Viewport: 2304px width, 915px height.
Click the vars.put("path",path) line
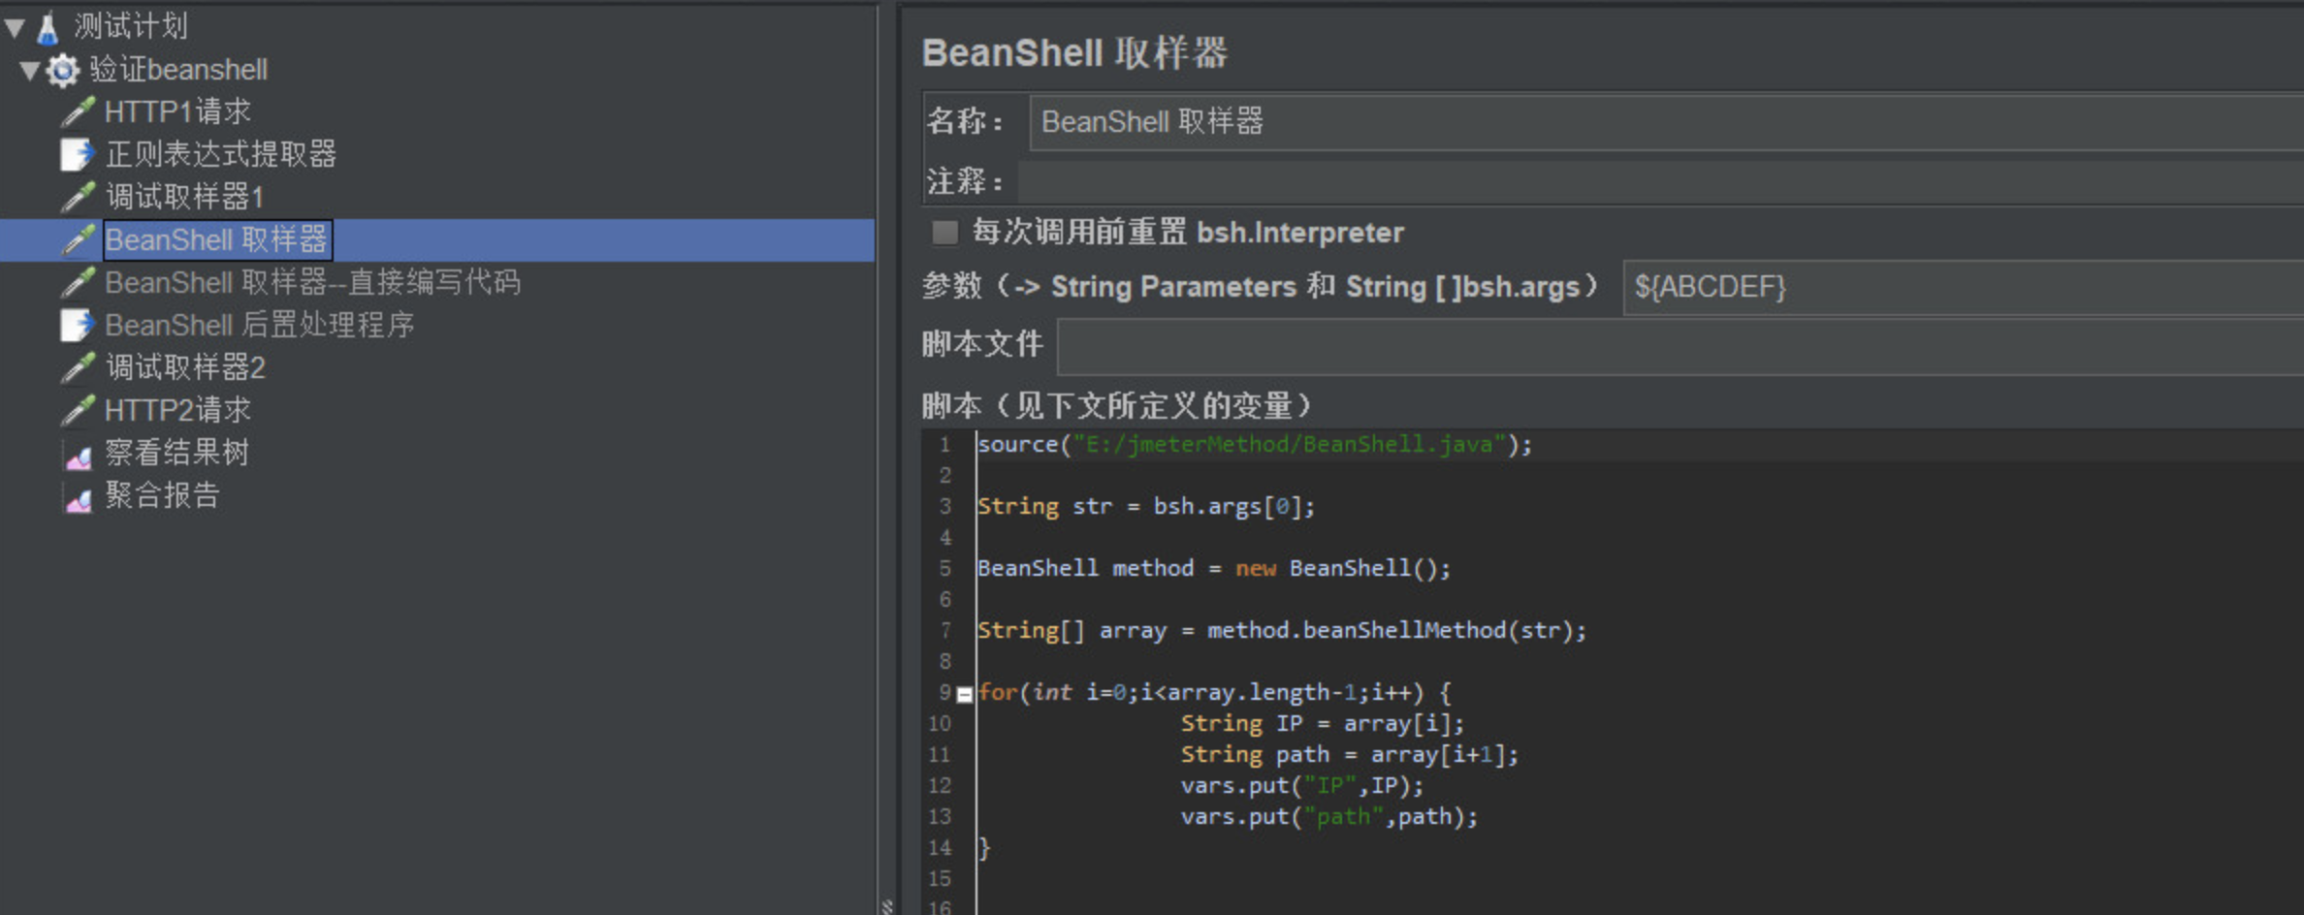[x=1329, y=817]
